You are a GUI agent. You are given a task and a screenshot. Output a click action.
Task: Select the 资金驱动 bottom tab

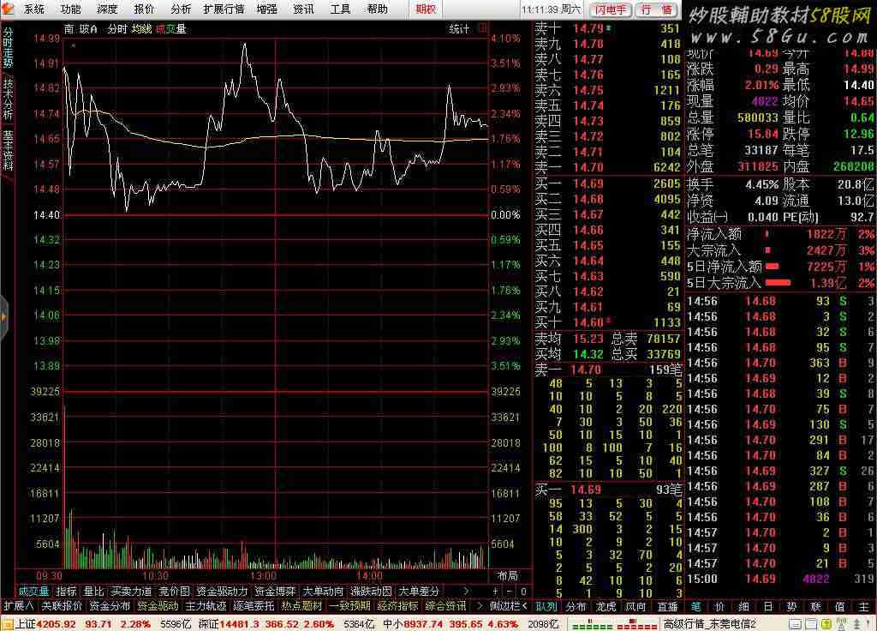pos(158,606)
